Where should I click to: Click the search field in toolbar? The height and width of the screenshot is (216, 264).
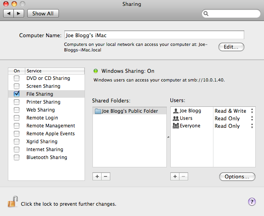pos(231,13)
